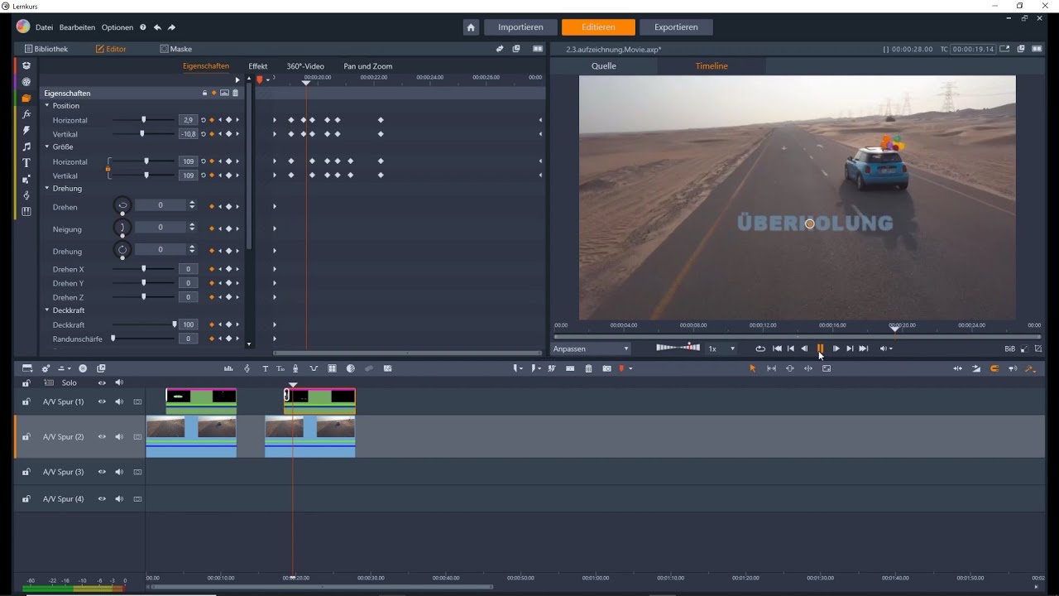Open the help question mark icon
Image resolution: width=1059 pixels, height=596 pixels.
coord(143,27)
